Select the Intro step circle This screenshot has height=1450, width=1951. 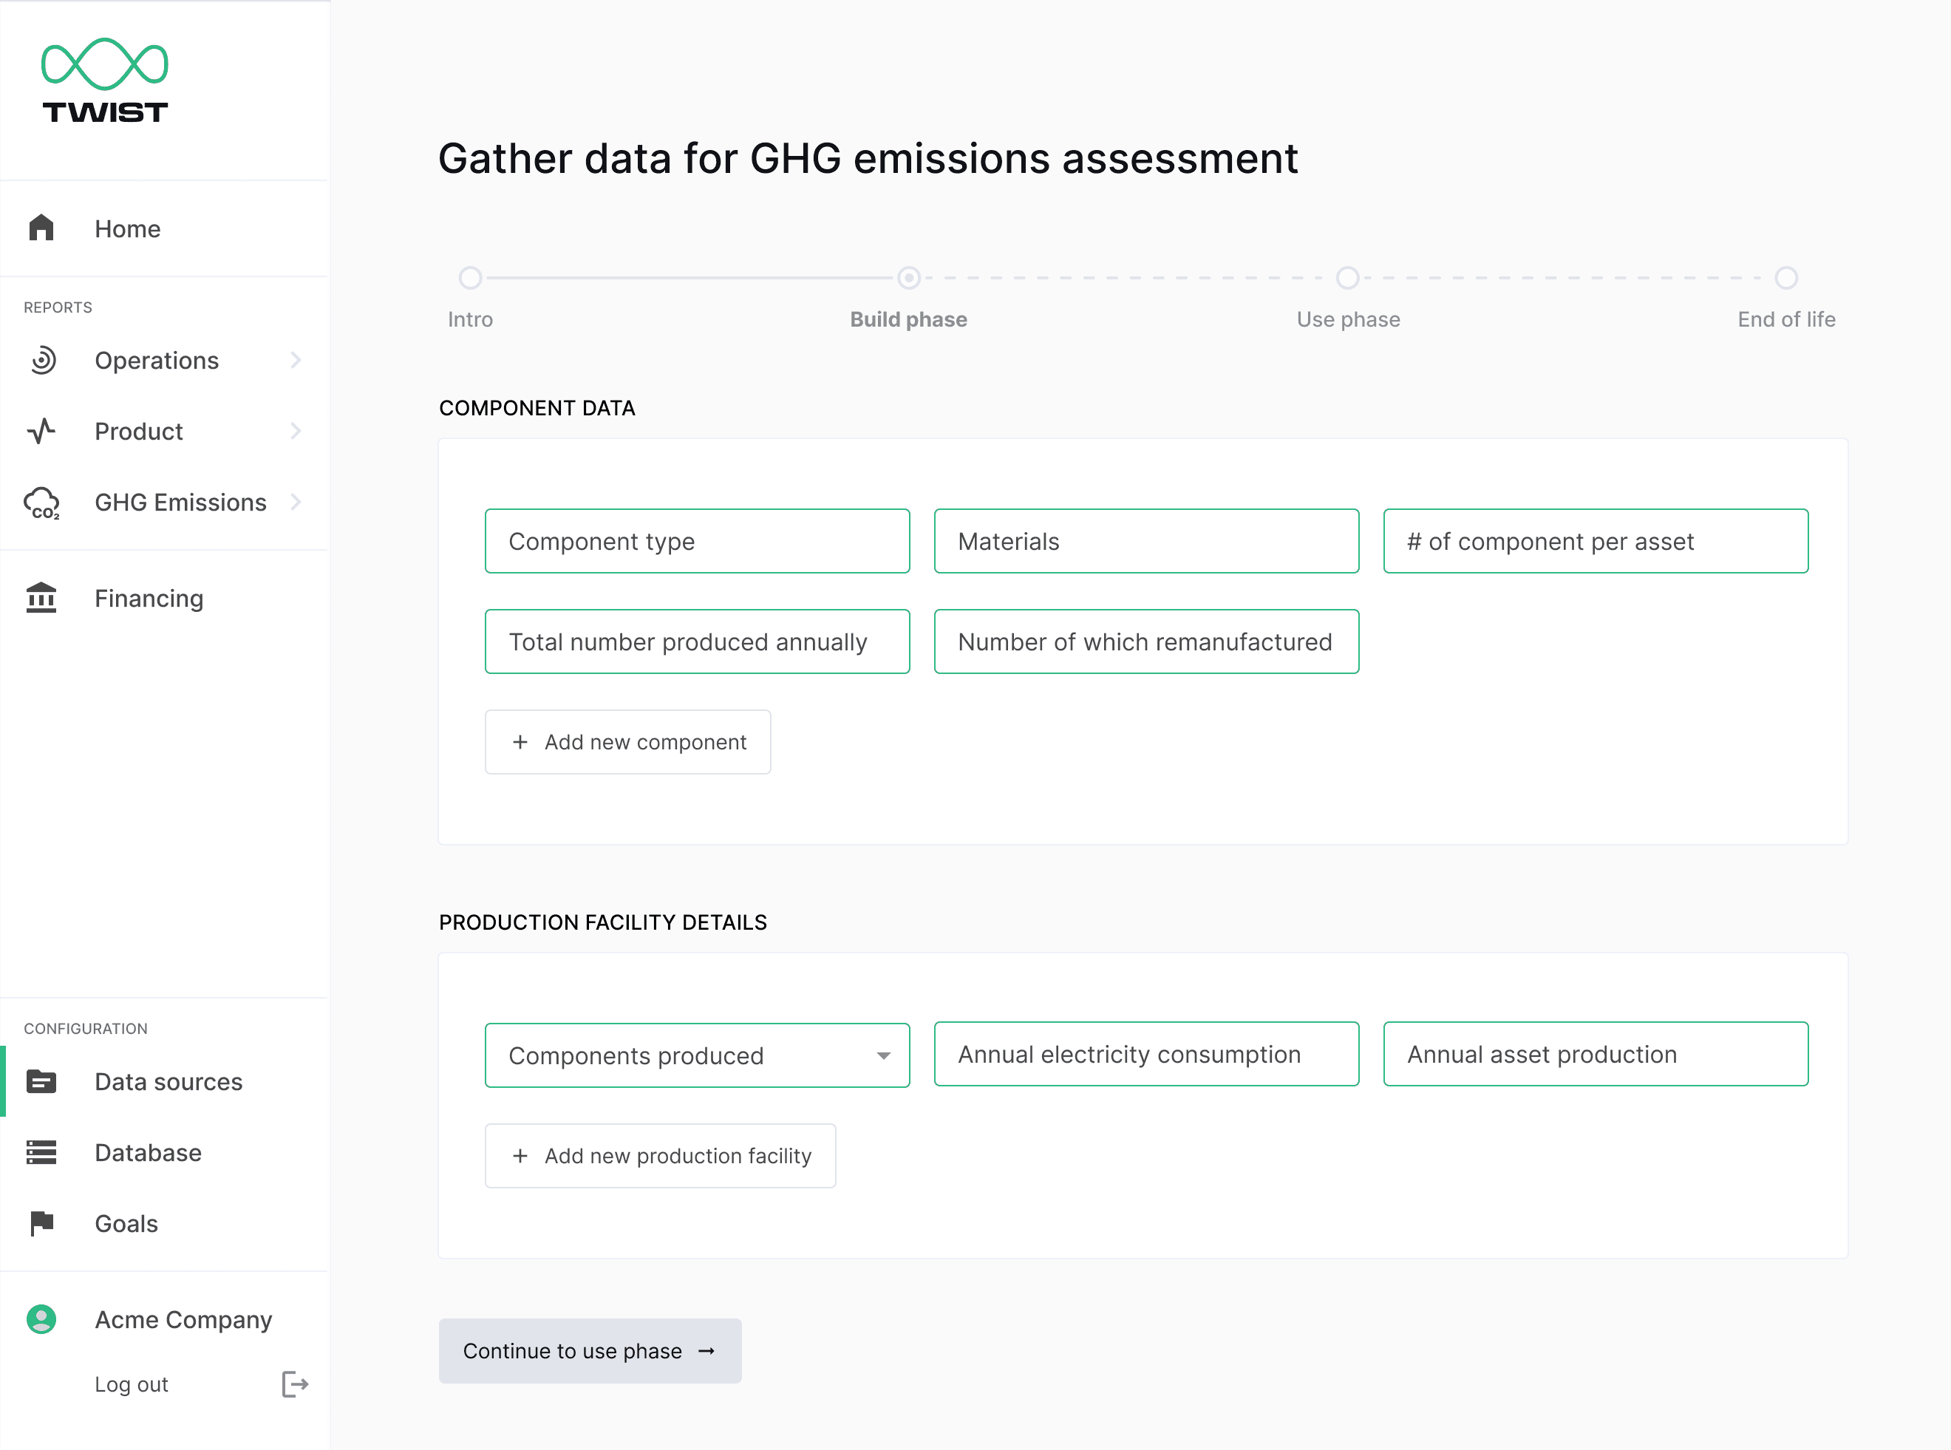[471, 278]
